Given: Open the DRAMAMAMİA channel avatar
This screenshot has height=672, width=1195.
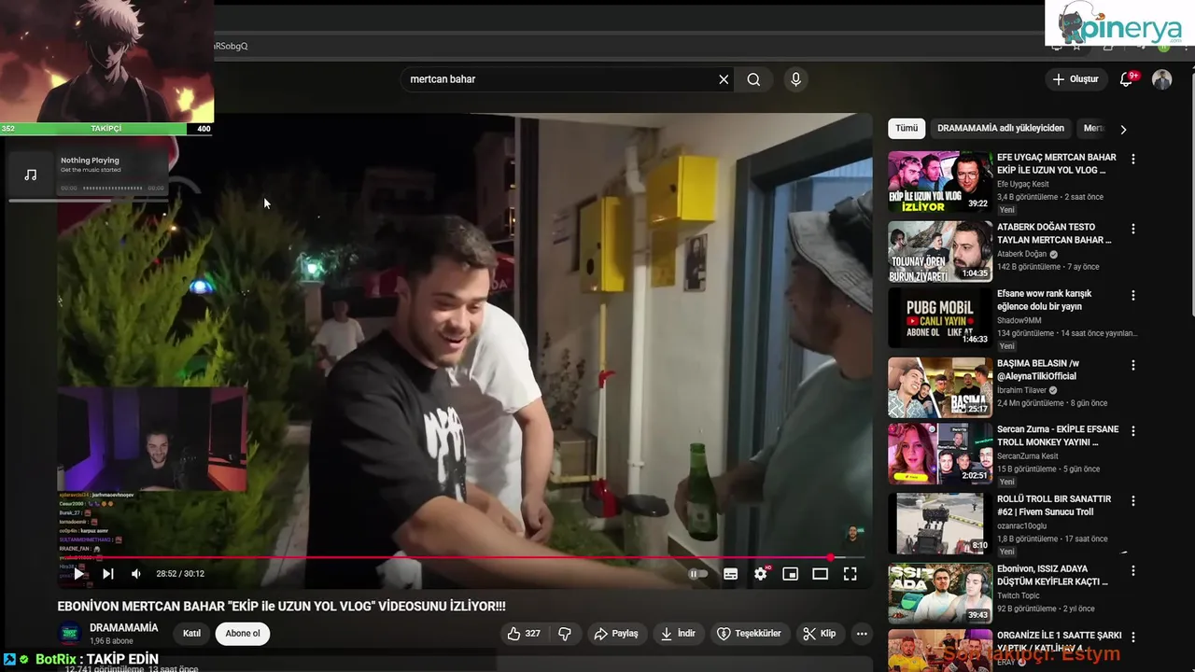Looking at the screenshot, I should tap(70, 634).
